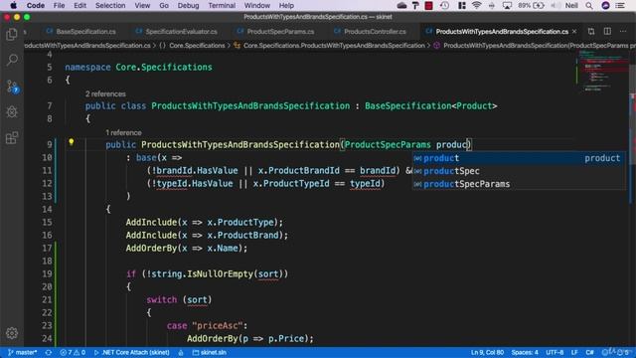Open Problems from errors and warnings count

click(x=73, y=352)
